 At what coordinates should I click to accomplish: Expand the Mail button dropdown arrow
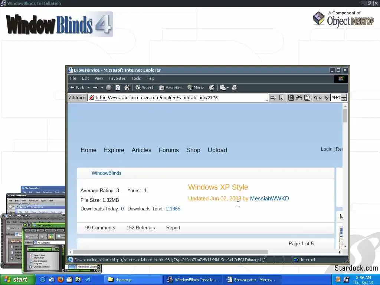(x=227, y=88)
